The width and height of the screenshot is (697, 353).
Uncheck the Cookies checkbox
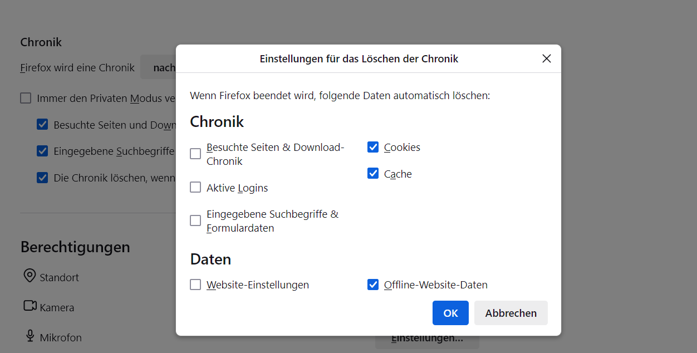click(x=373, y=148)
